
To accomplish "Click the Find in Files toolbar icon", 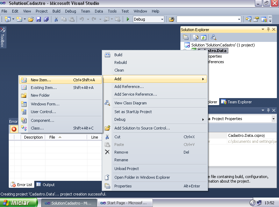I will click(172, 19).
